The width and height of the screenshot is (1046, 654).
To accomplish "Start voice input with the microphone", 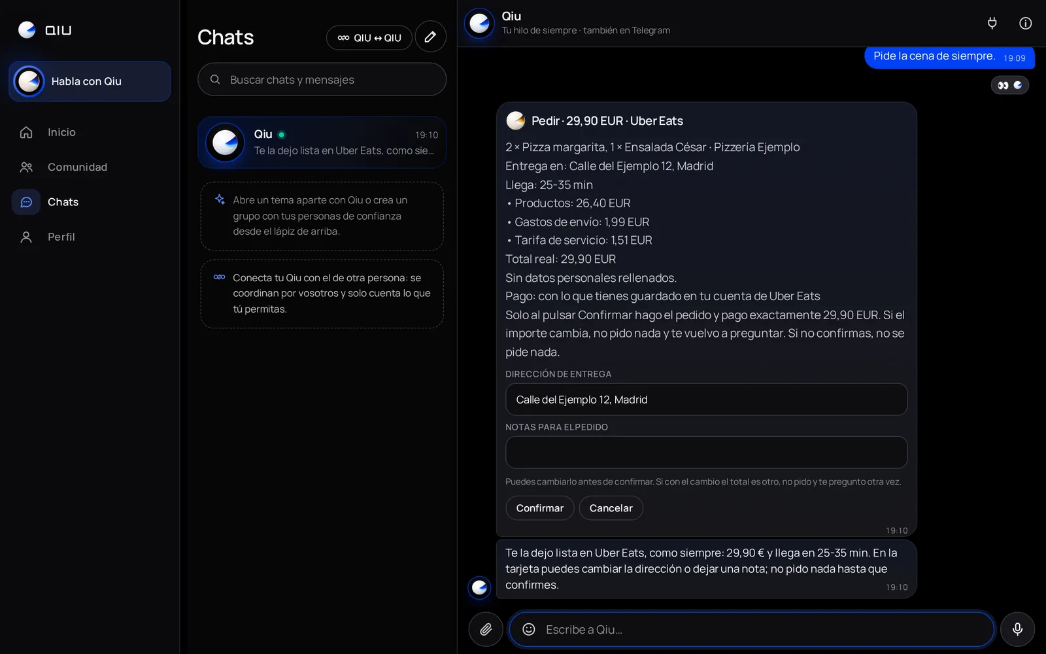I will (1017, 629).
